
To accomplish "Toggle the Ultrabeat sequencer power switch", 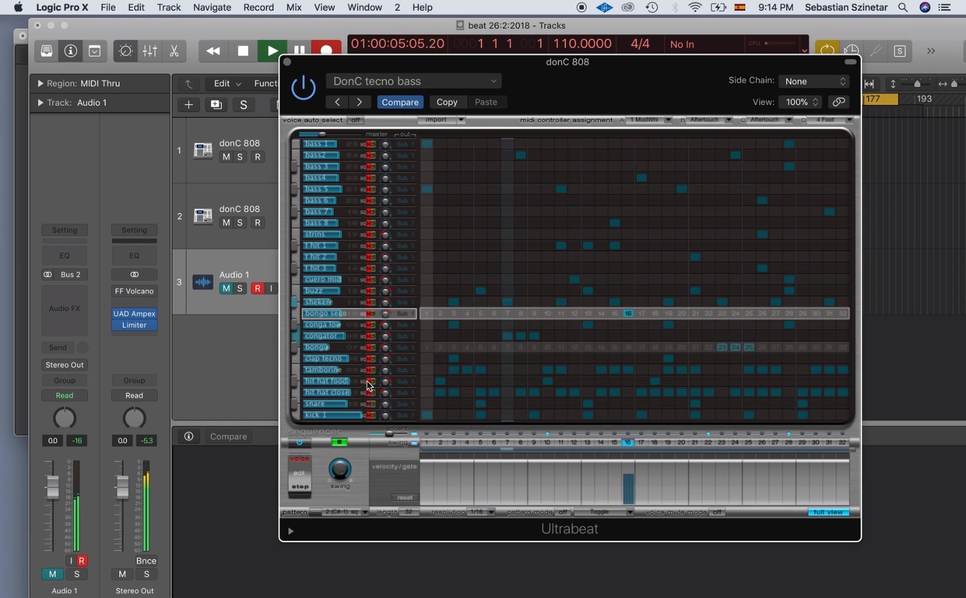I will click(x=299, y=442).
